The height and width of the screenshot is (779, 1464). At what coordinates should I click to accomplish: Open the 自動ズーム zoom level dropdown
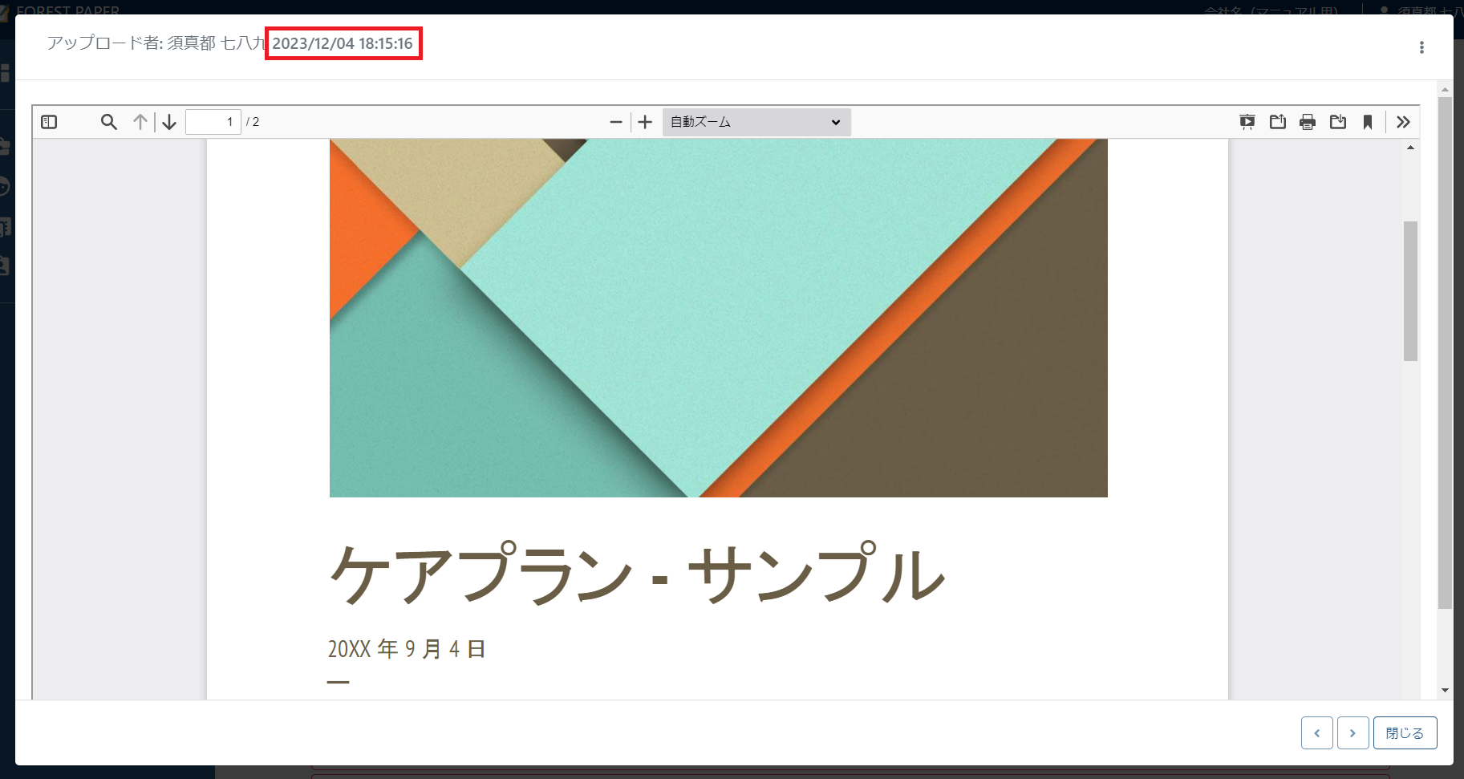coord(755,122)
